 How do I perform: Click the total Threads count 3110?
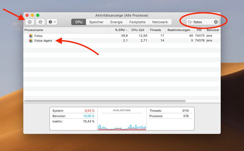[186, 111]
